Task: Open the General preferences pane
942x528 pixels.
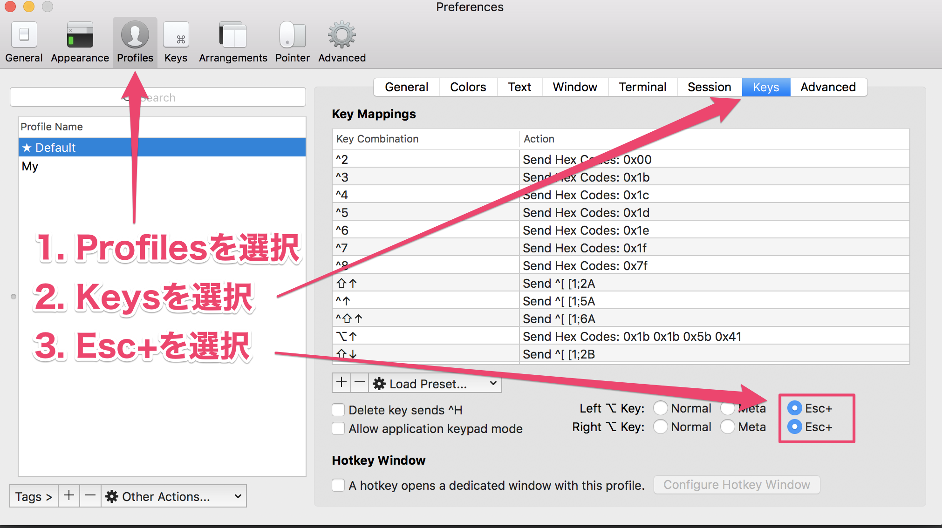Action: click(x=23, y=41)
